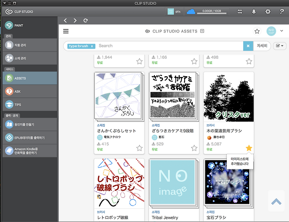Click 소재집 category above さんかくぶらしセット
The width and height of the screenshot is (289, 222).
(x=101, y=125)
